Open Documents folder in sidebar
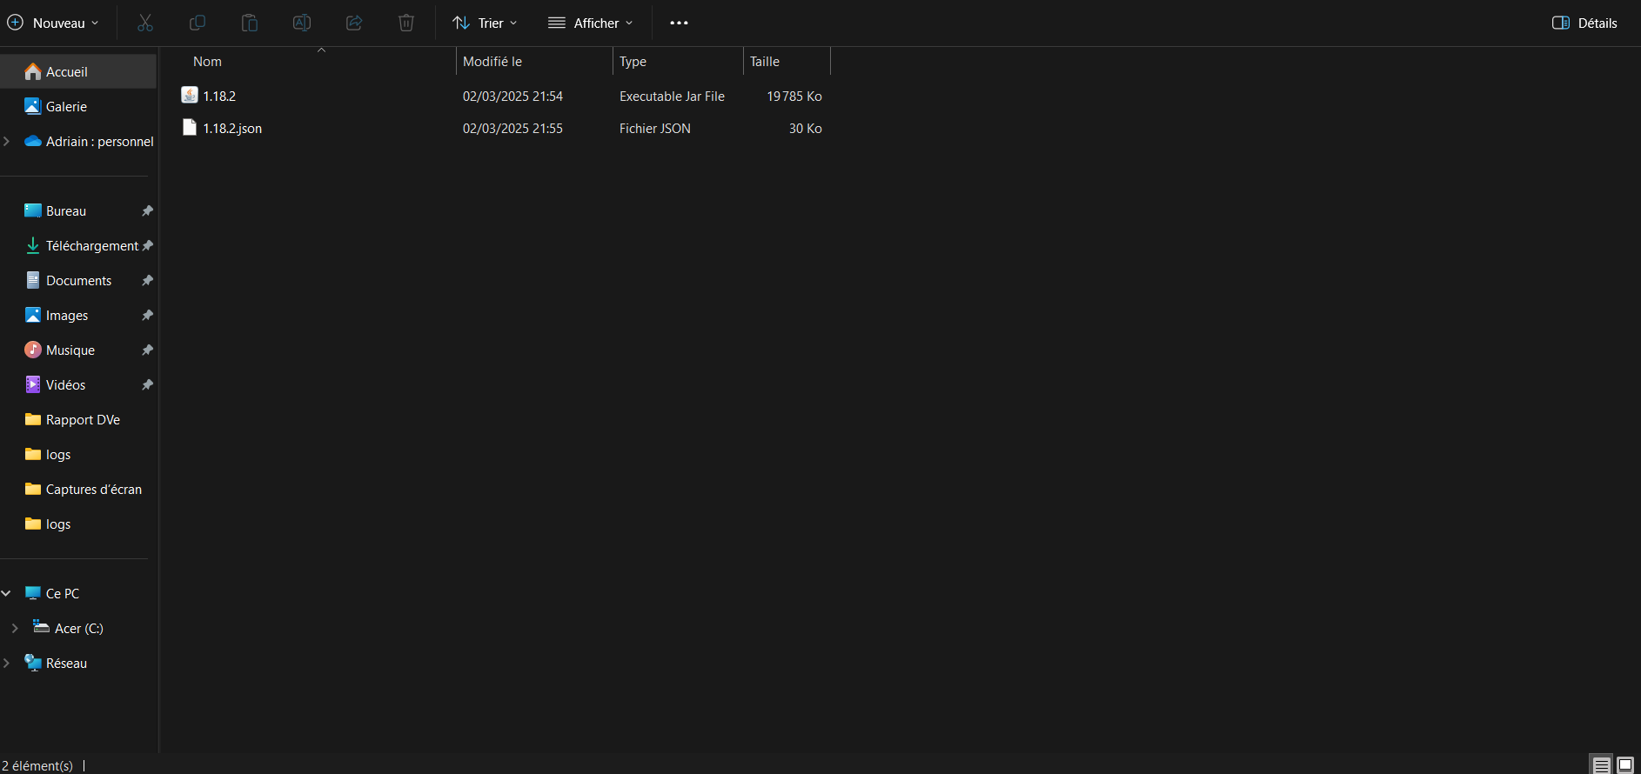The image size is (1641, 774). click(78, 280)
